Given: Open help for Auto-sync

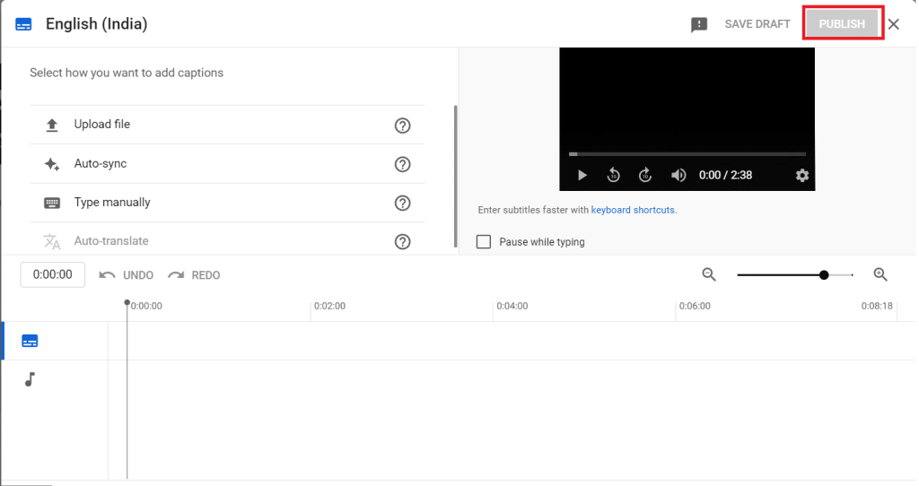Looking at the screenshot, I should pos(403,164).
